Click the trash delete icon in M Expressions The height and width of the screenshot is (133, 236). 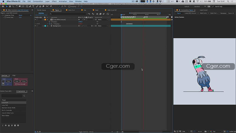pos(15,125)
